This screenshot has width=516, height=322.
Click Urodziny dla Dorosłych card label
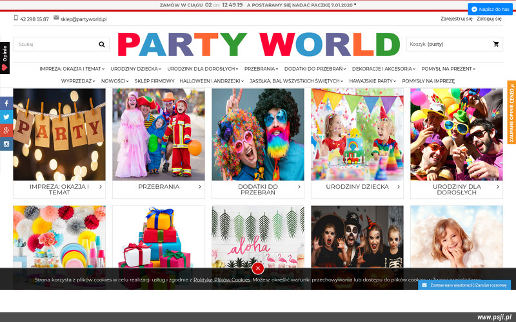tap(457, 189)
